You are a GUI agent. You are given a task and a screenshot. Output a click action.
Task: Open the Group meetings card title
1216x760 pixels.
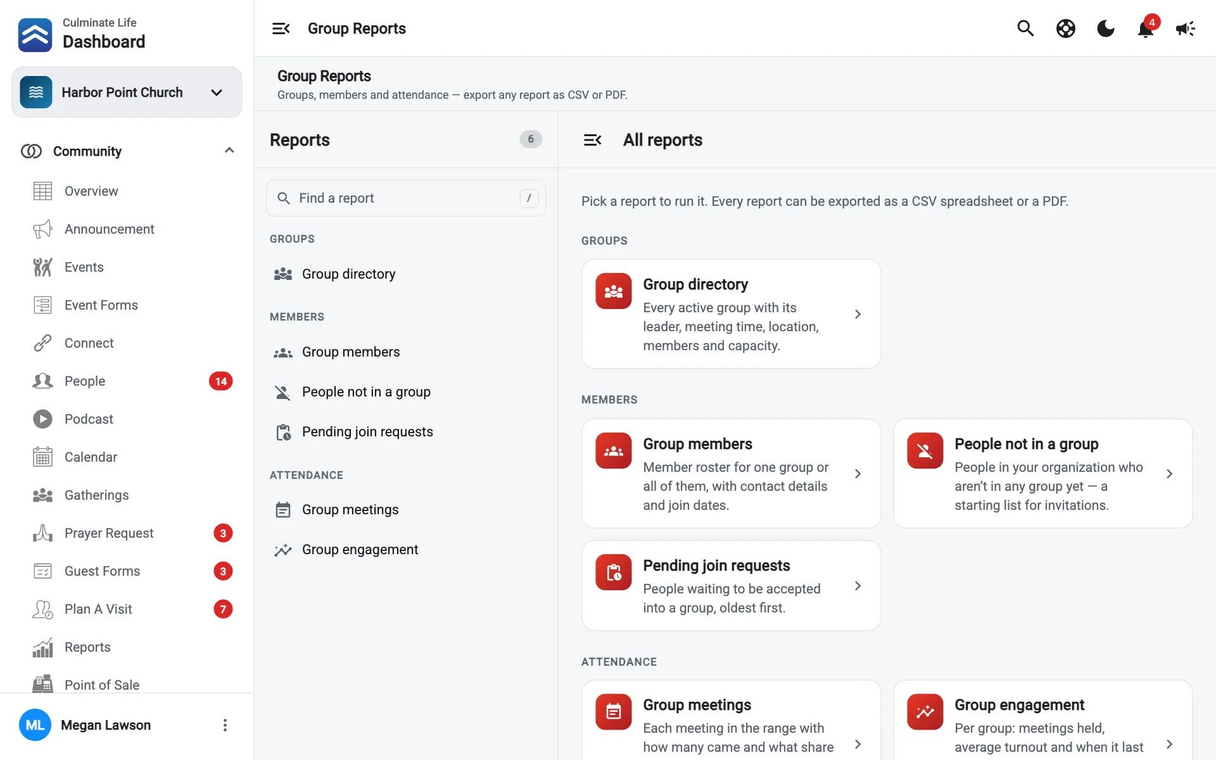click(697, 705)
